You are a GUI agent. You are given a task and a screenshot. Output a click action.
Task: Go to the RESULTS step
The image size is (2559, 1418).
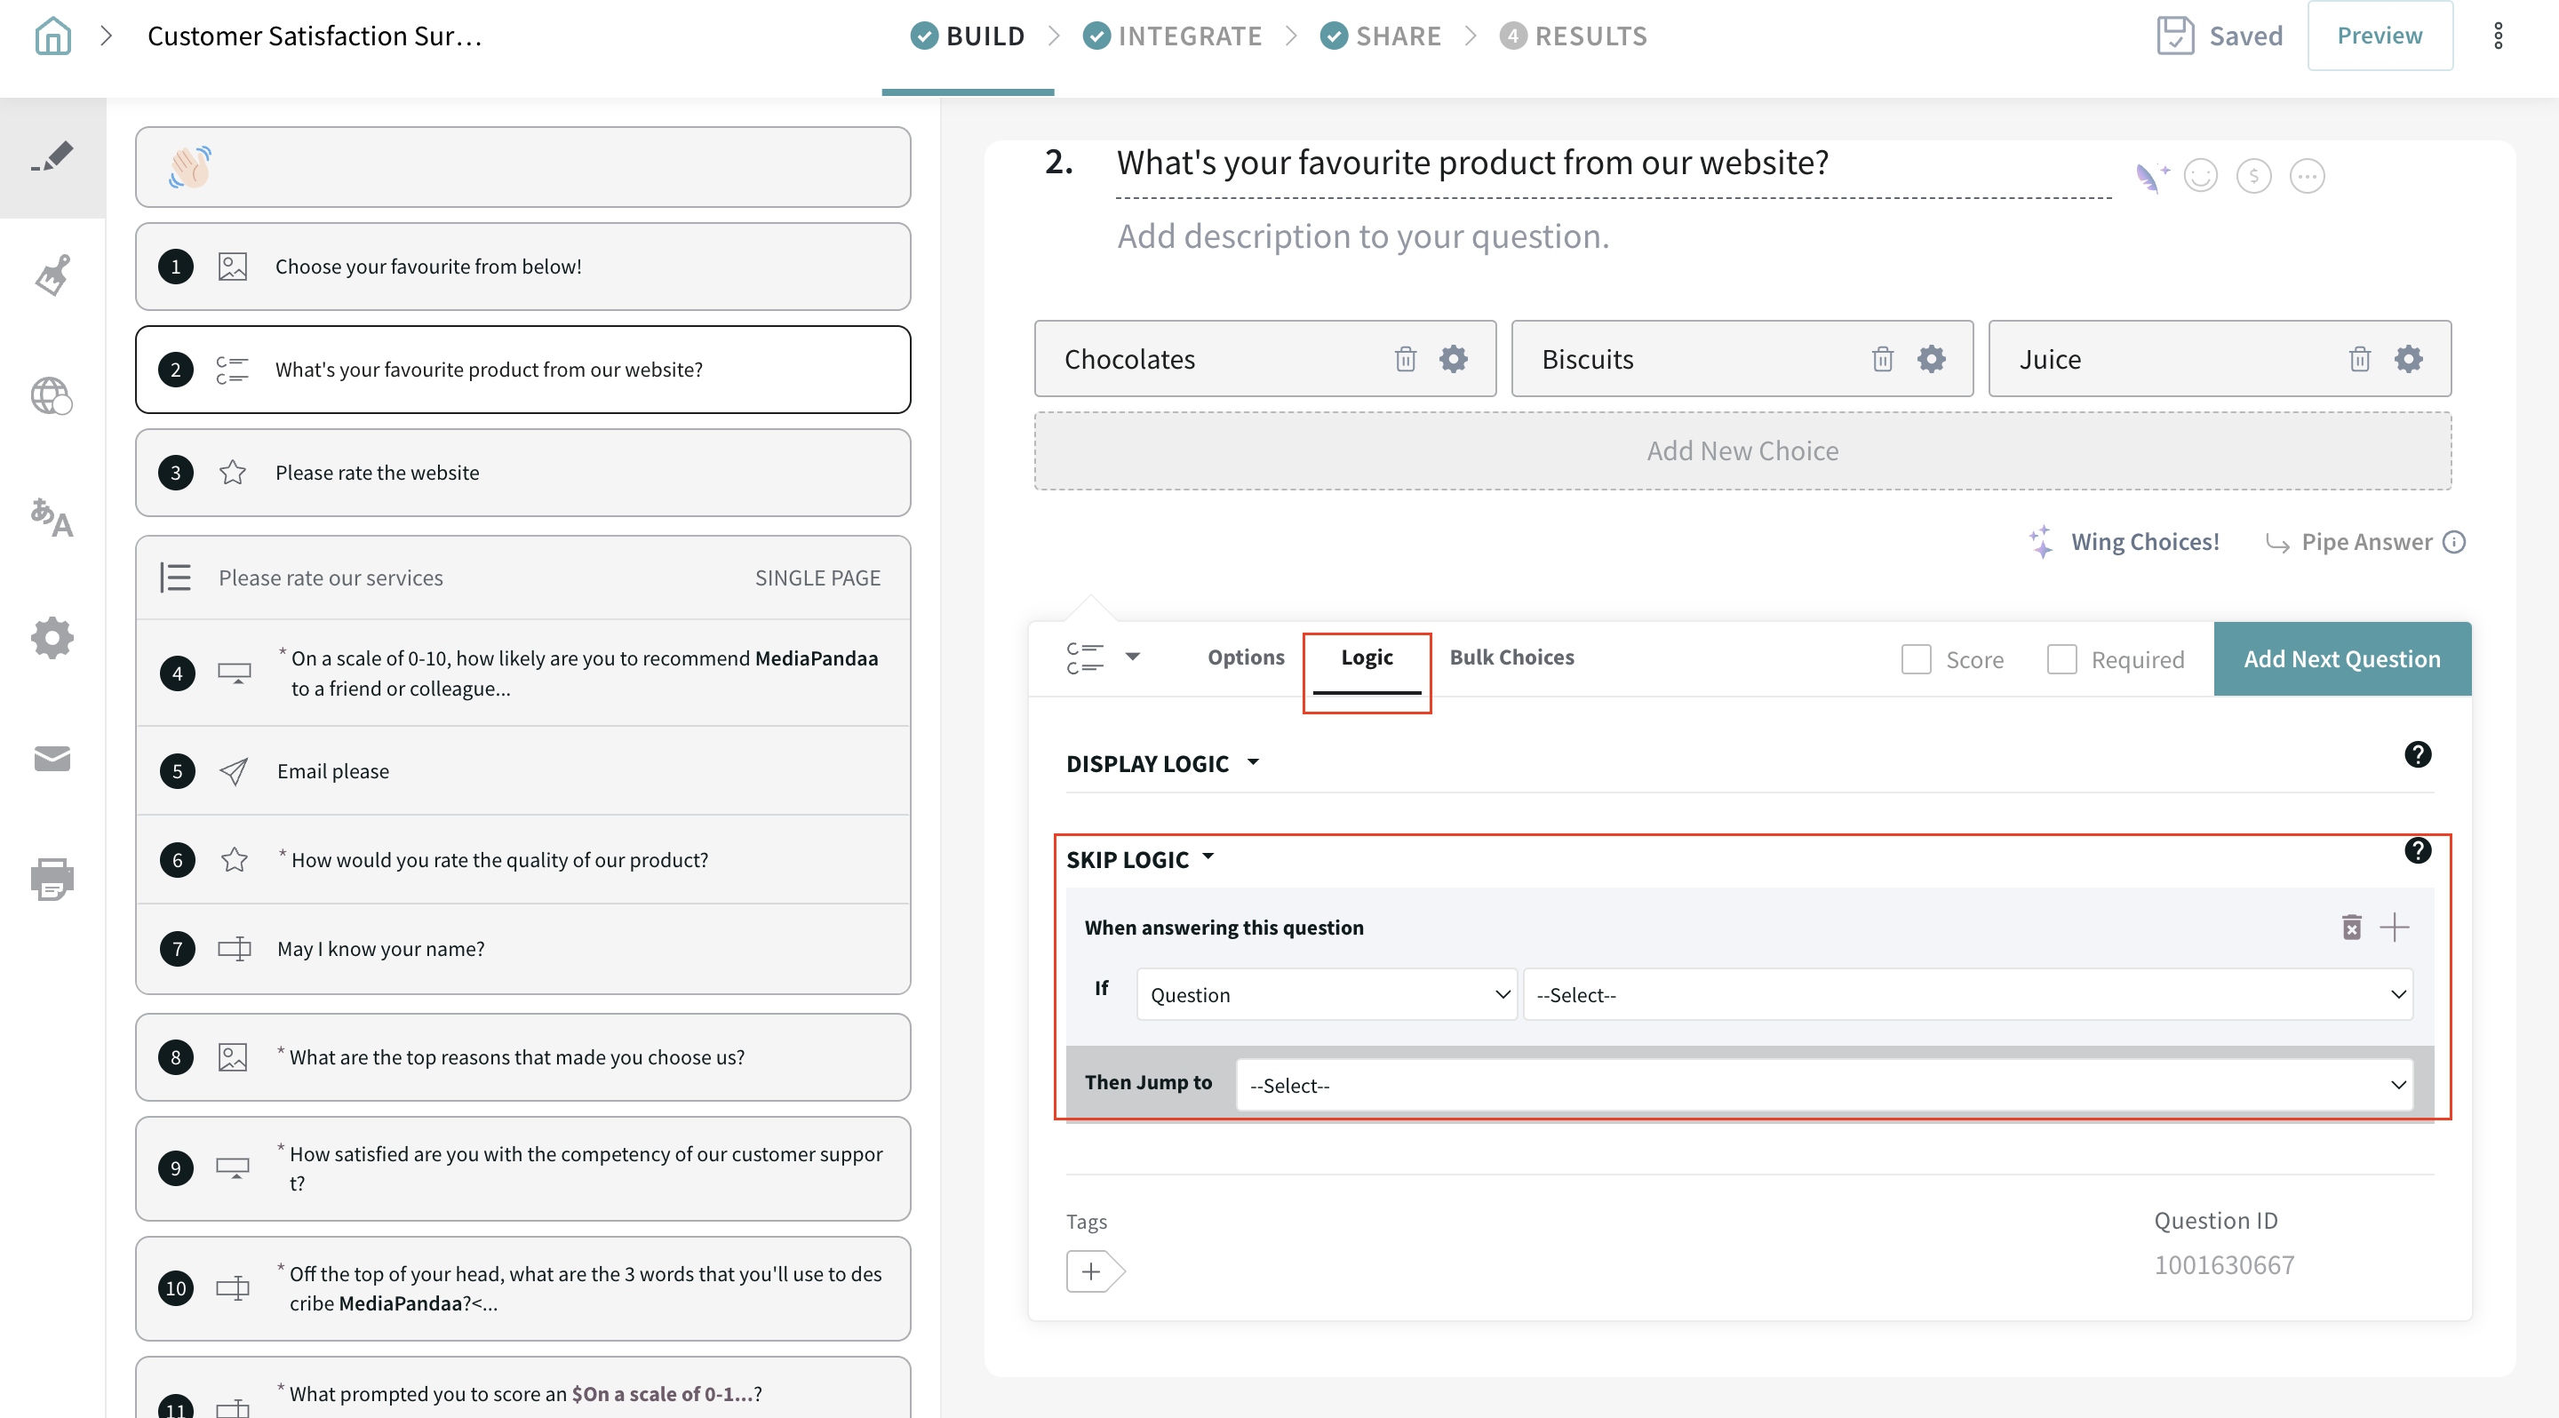click(1574, 36)
